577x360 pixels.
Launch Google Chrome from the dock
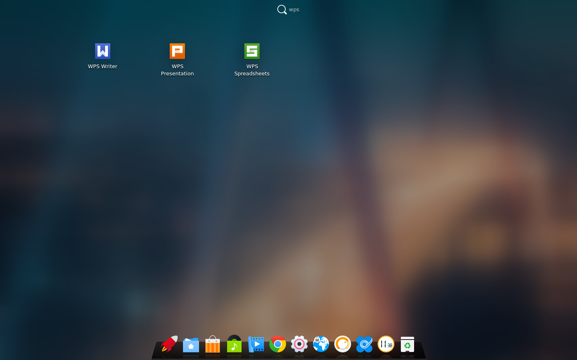[278, 344]
